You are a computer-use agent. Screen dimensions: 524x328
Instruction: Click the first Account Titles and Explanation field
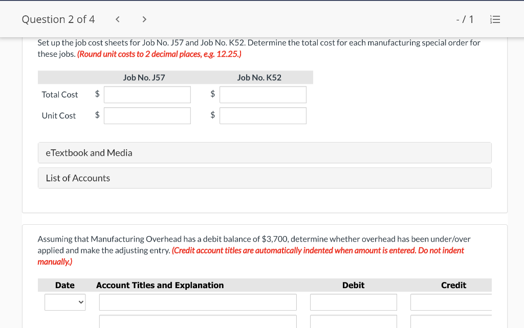tap(198, 302)
